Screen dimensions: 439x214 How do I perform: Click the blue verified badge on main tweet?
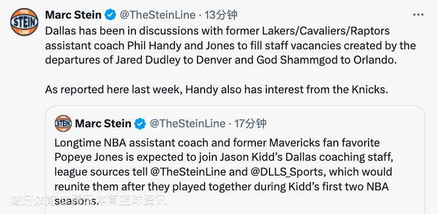click(111, 15)
